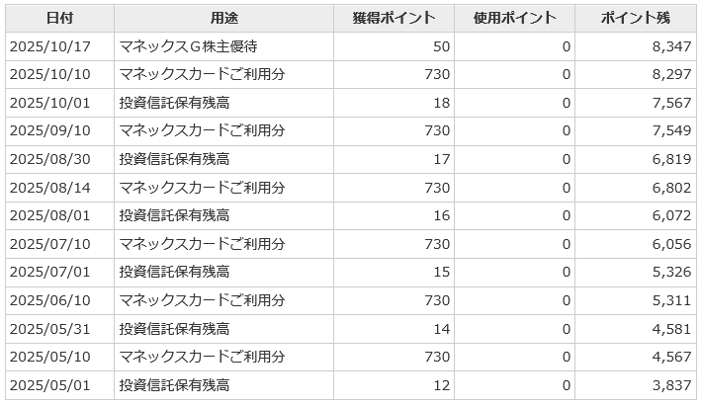
Task: Select the earned points value 14
Action: click(x=441, y=328)
